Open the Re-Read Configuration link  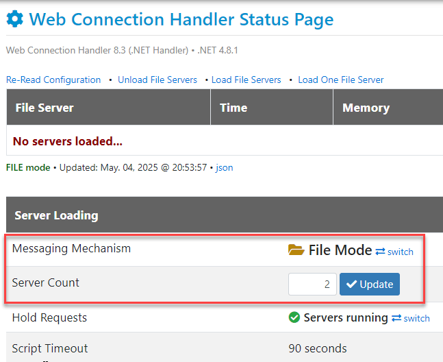click(x=53, y=80)
